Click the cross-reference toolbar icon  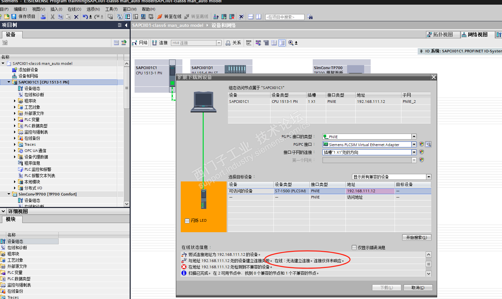tap(241, 17)
